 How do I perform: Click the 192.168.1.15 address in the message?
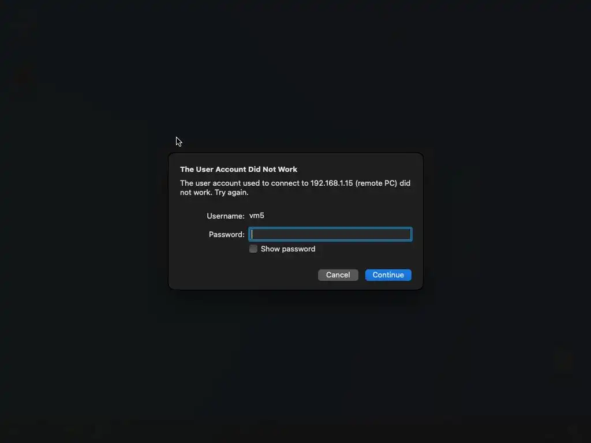pyautogui.click(x=332, y=183)
